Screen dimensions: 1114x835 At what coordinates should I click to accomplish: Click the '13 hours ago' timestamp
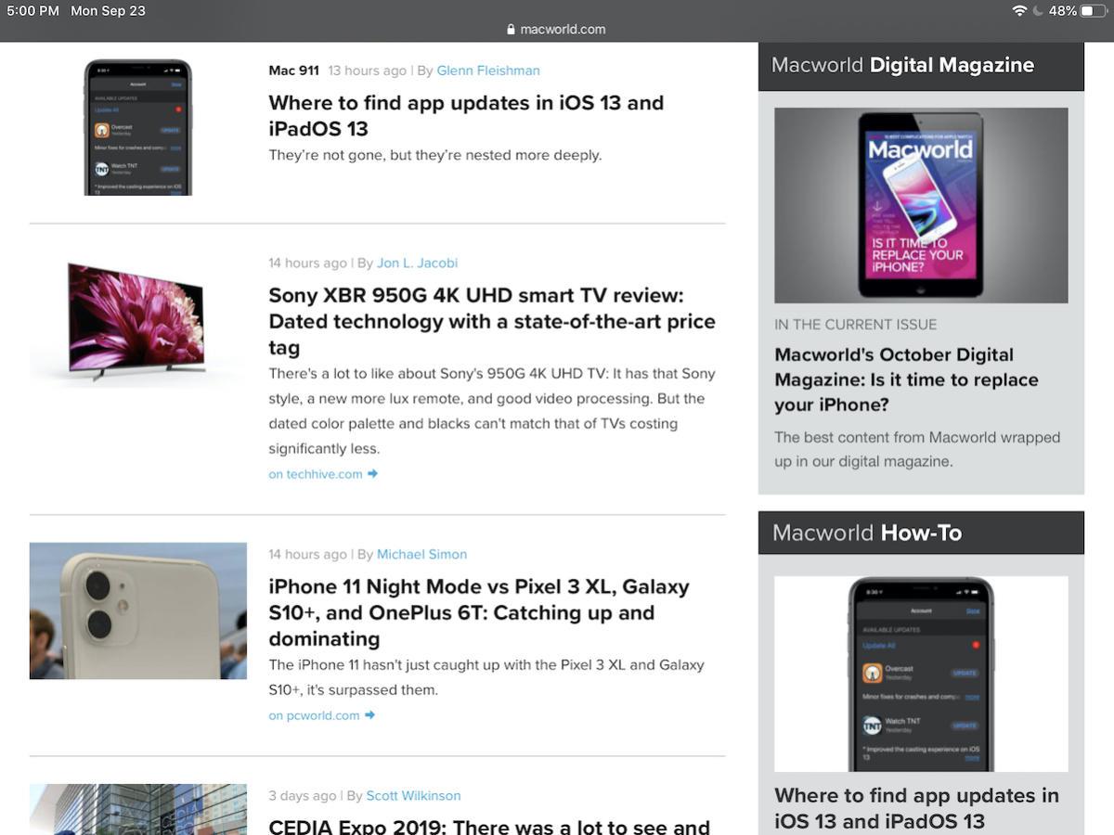[368, 71]
